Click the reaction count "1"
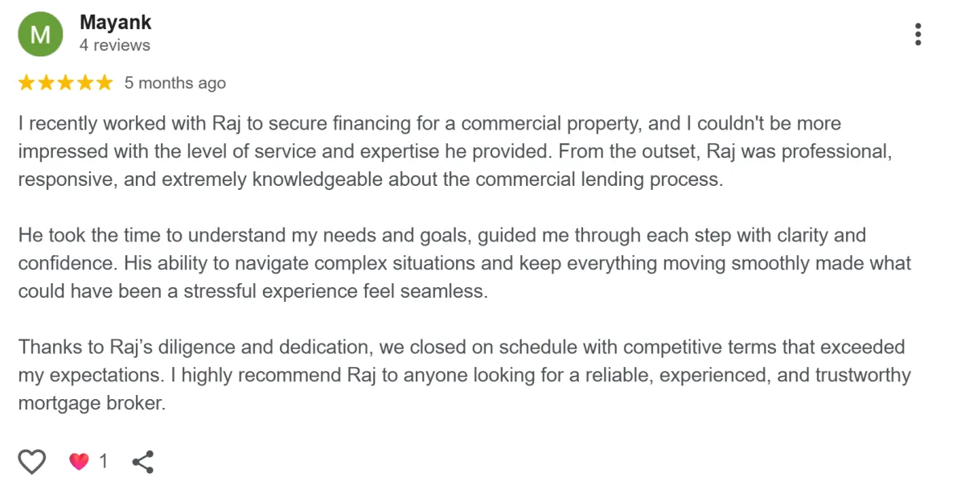The width and height of the screenshot is (965, 490). coord(103,461)
